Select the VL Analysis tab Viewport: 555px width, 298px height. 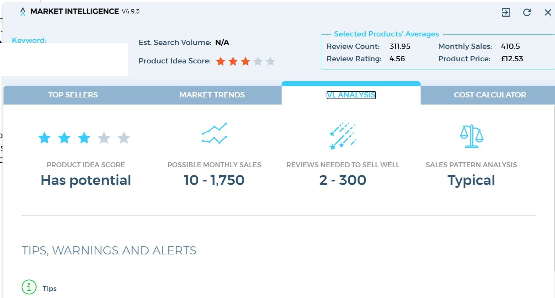coord(351,95)
